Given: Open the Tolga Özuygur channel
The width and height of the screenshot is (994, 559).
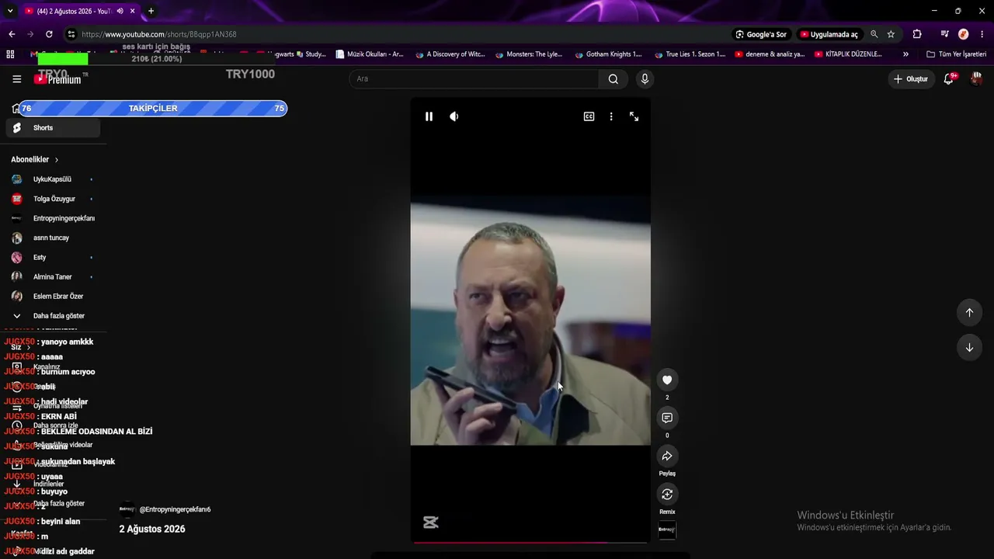Looking at the screenshot, I should tap(53, 199).
